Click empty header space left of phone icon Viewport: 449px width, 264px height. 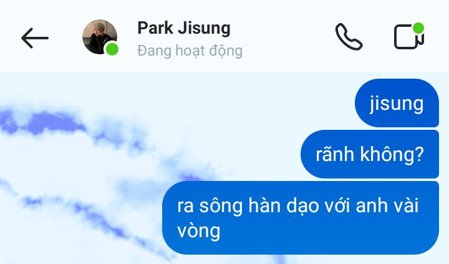coord(286,37)
